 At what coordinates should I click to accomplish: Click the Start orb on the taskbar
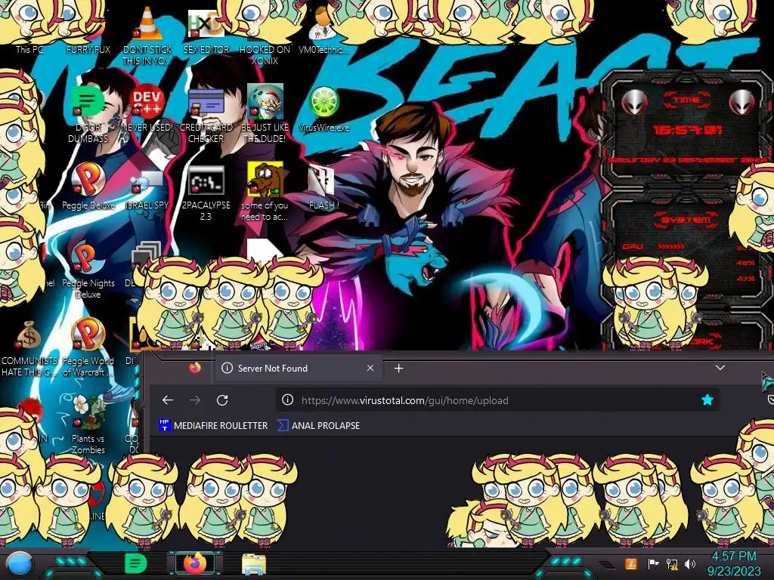pyautogui.click(x=20, y=564)
